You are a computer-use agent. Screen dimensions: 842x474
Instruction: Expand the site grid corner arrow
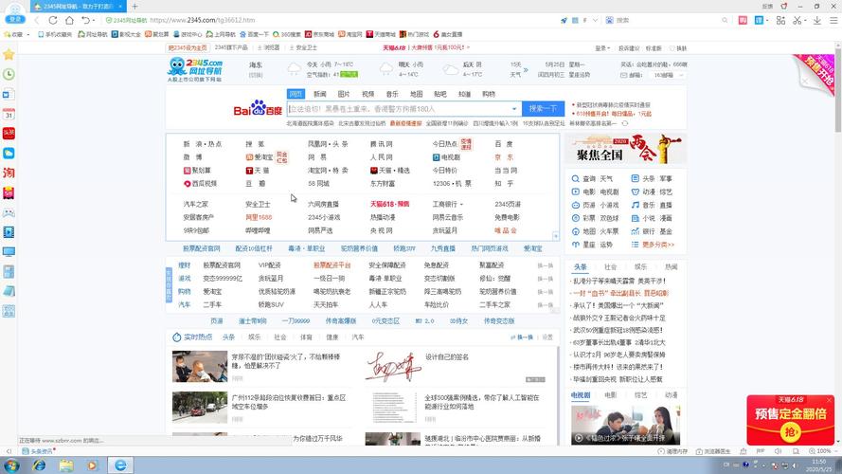(556, 236)
